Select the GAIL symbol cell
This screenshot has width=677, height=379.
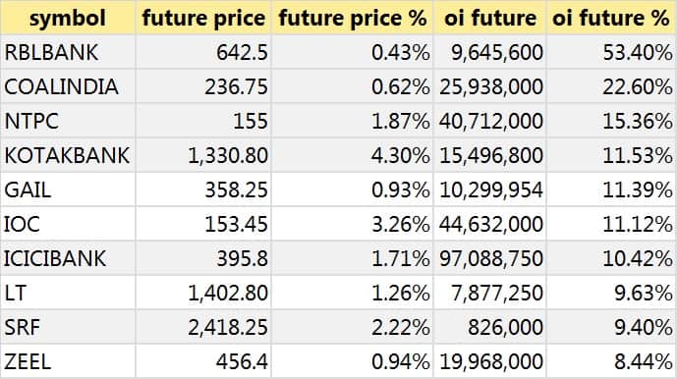pos(68,189)
